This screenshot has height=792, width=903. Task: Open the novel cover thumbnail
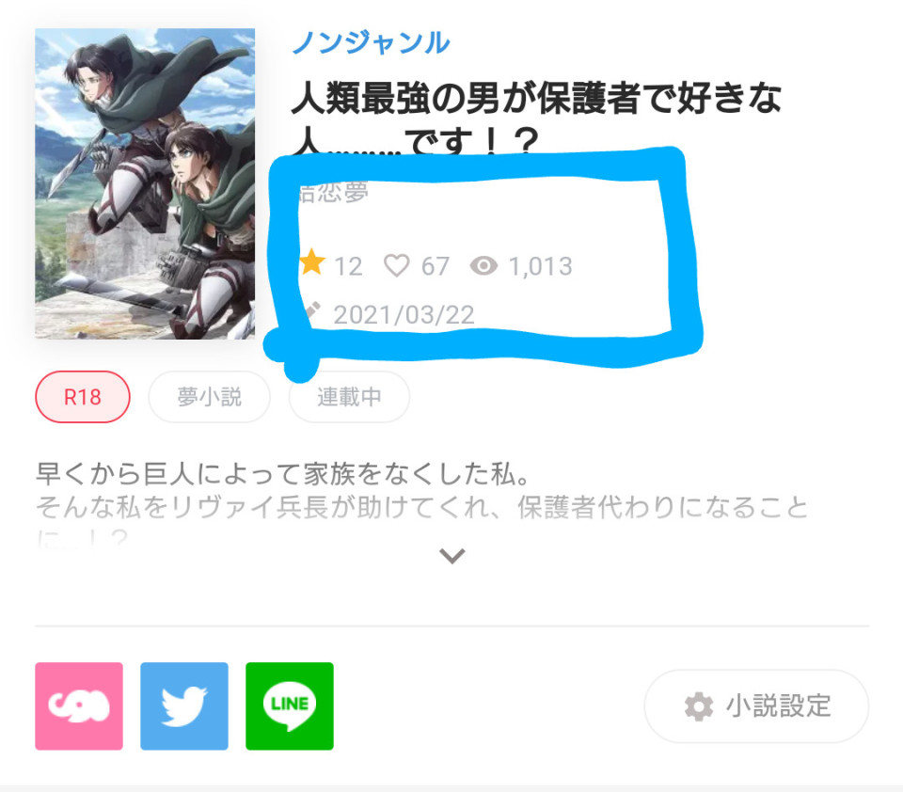pyautogui.click(x=145, y=183)
